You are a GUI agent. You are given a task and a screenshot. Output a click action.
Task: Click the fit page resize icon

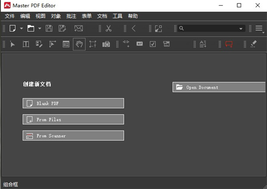158,28
